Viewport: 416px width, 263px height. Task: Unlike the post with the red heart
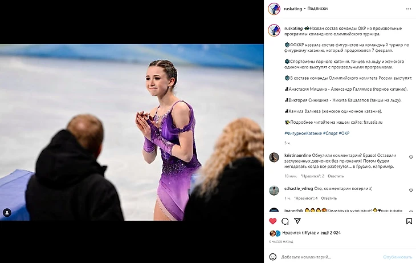coord(273,221)
